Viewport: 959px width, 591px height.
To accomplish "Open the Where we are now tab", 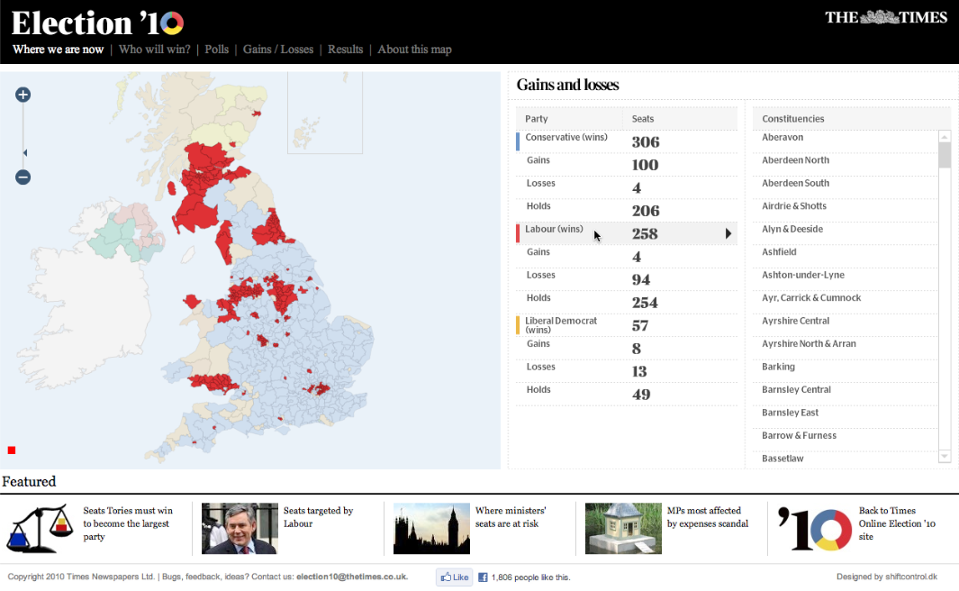I will [59, 50].
